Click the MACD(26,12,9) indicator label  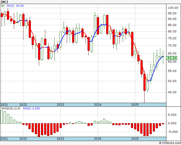(x=11, y=109)
